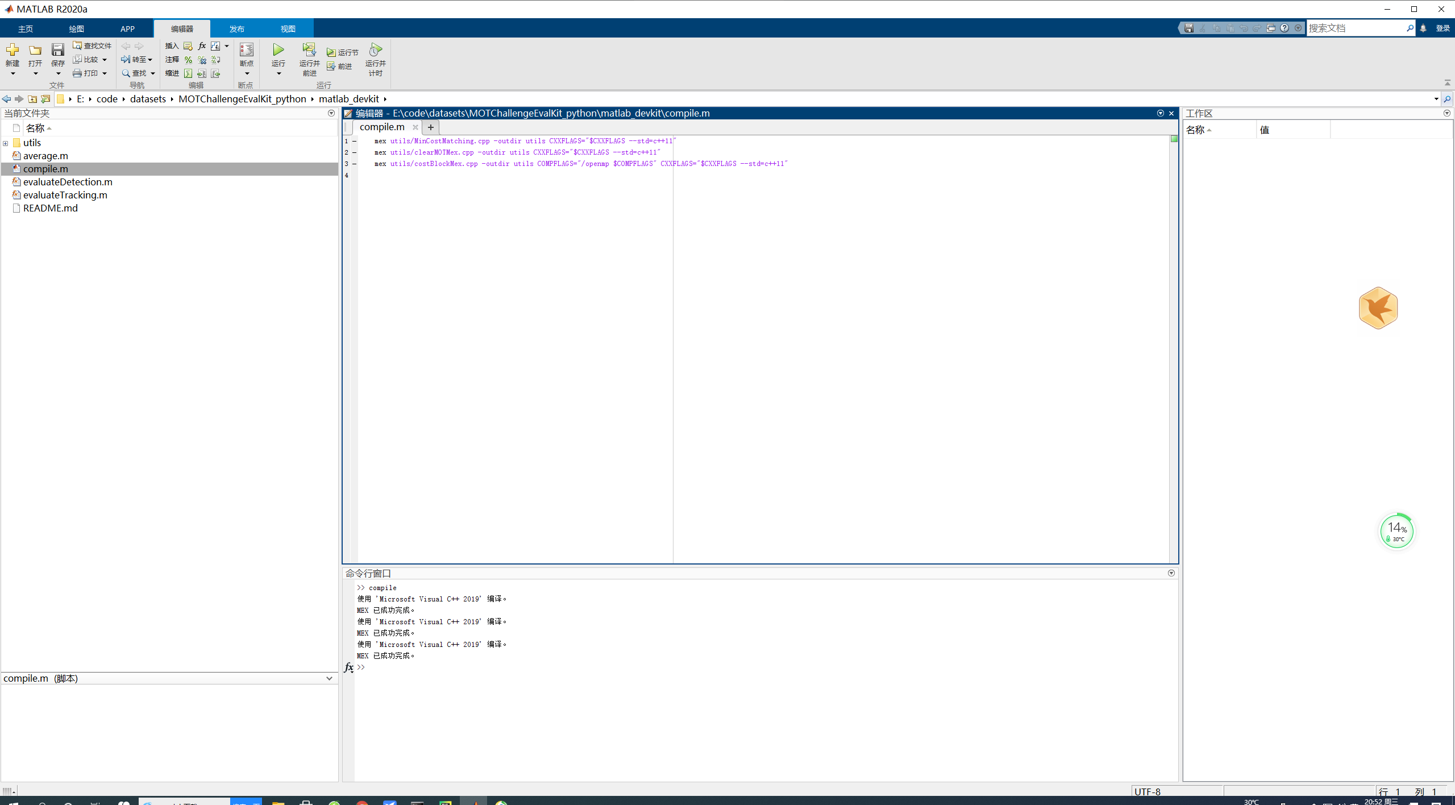This screenshot has height=805, width=1455.
Task: Open evaluateTracking.m in the file list
Action: tap(65, 195)
